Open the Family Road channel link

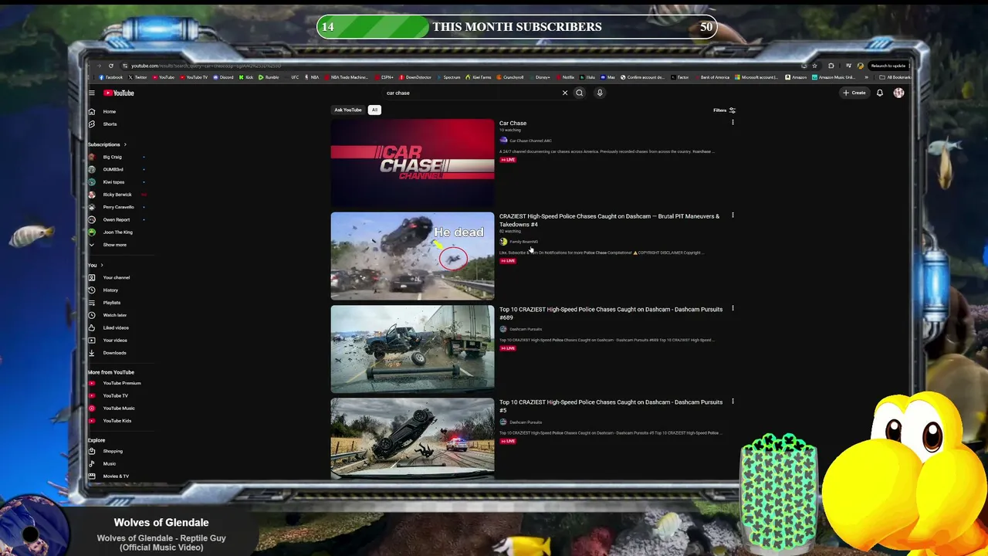(523, 242)
